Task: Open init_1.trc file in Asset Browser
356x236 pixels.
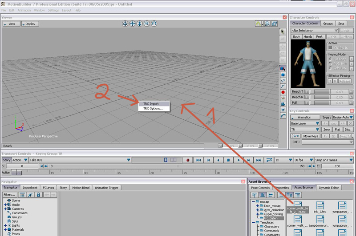Action: 320,207
